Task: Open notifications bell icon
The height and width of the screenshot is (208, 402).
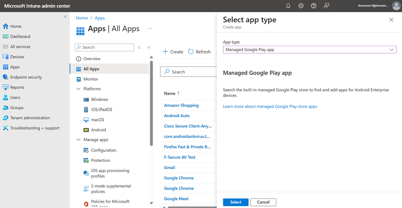Action: 288,6
